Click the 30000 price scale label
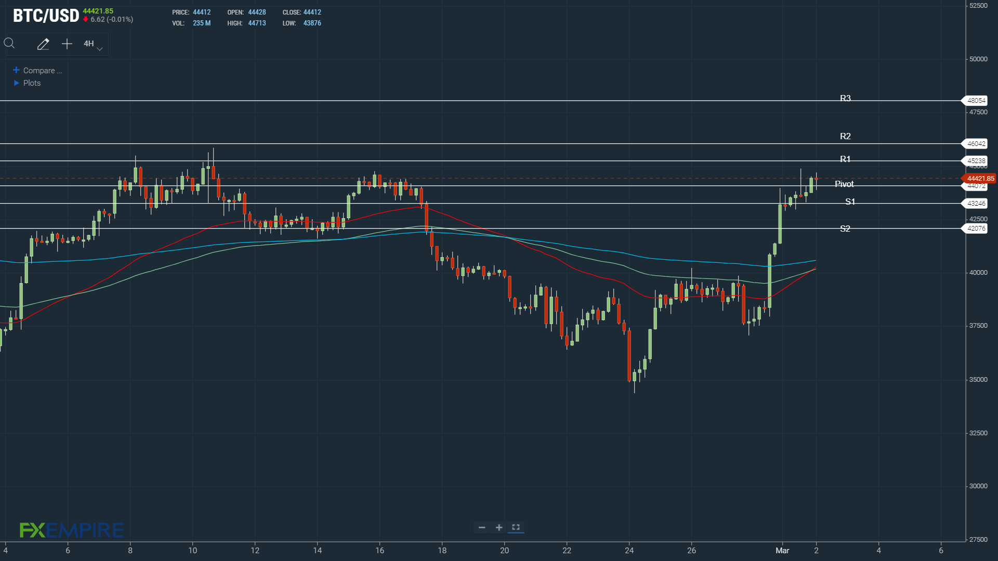 pyautogui.click(x=978, y=486)
